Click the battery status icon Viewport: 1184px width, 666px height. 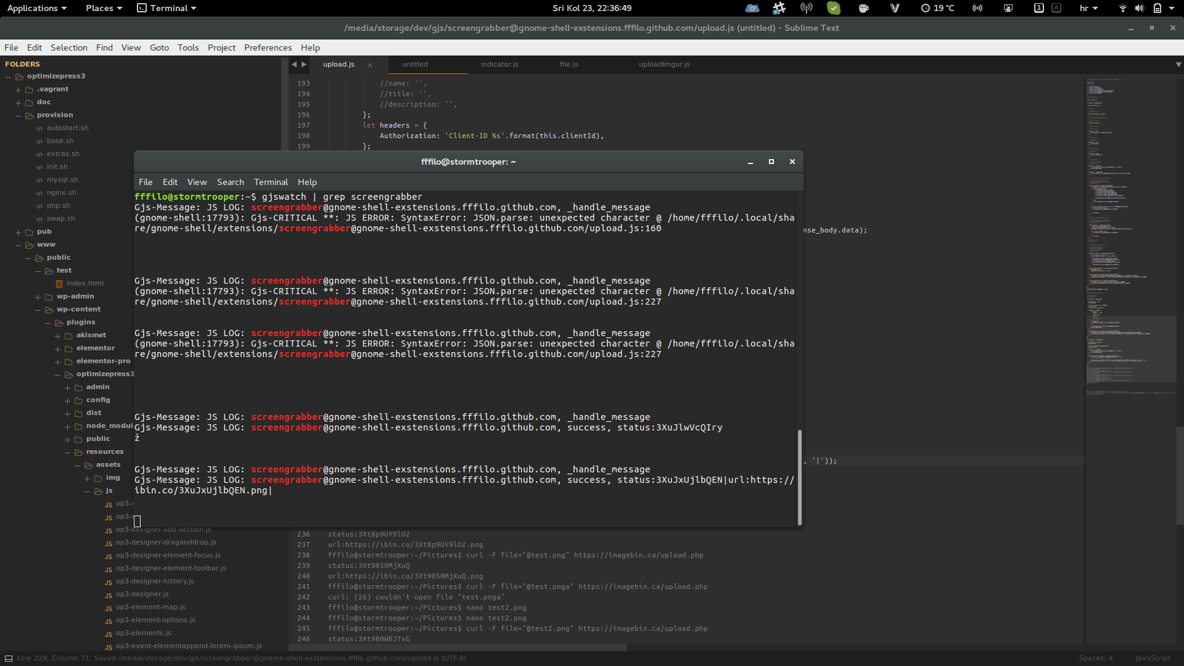[x=1157, y=8]
